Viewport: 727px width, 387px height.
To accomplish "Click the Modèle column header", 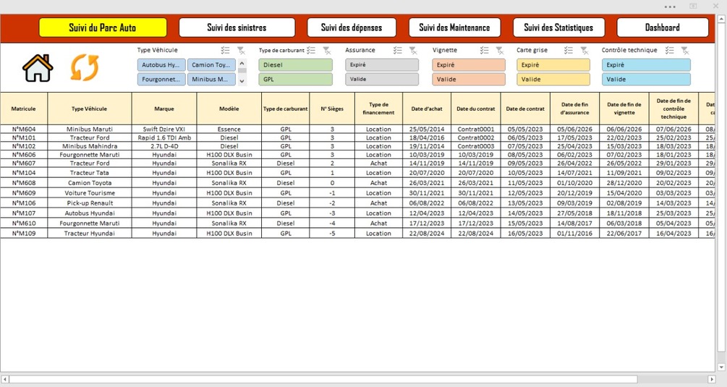I will pyautogui.click(x=229, y=109).
